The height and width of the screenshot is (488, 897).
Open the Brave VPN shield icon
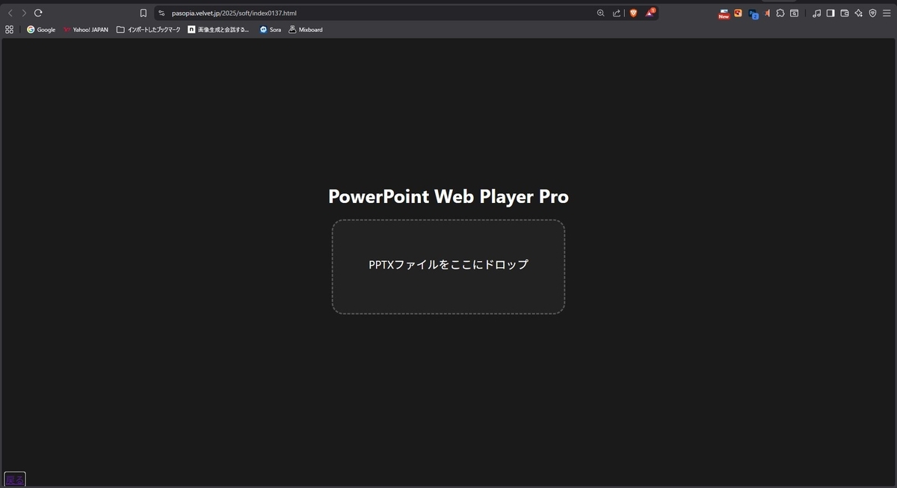(x=872, y=13)
